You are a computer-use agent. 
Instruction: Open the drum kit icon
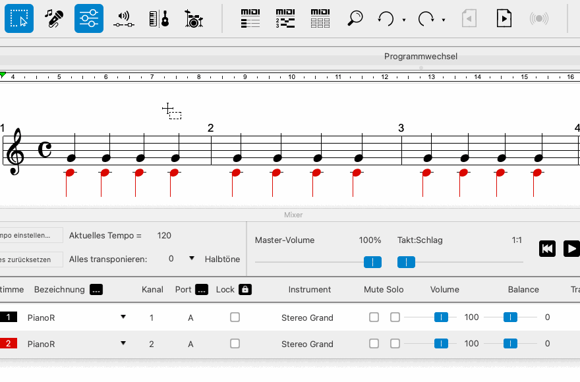(x=193, y=18)
